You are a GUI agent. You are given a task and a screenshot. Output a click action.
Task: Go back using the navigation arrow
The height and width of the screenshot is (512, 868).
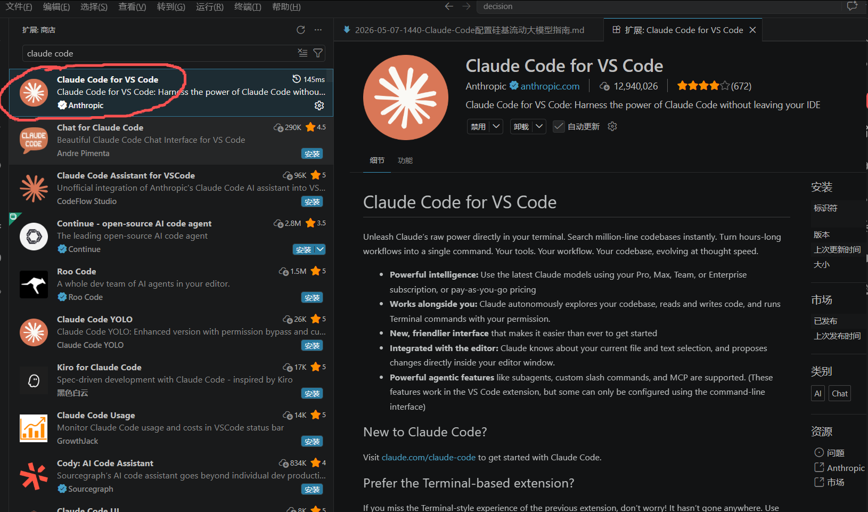click(449, 6)
